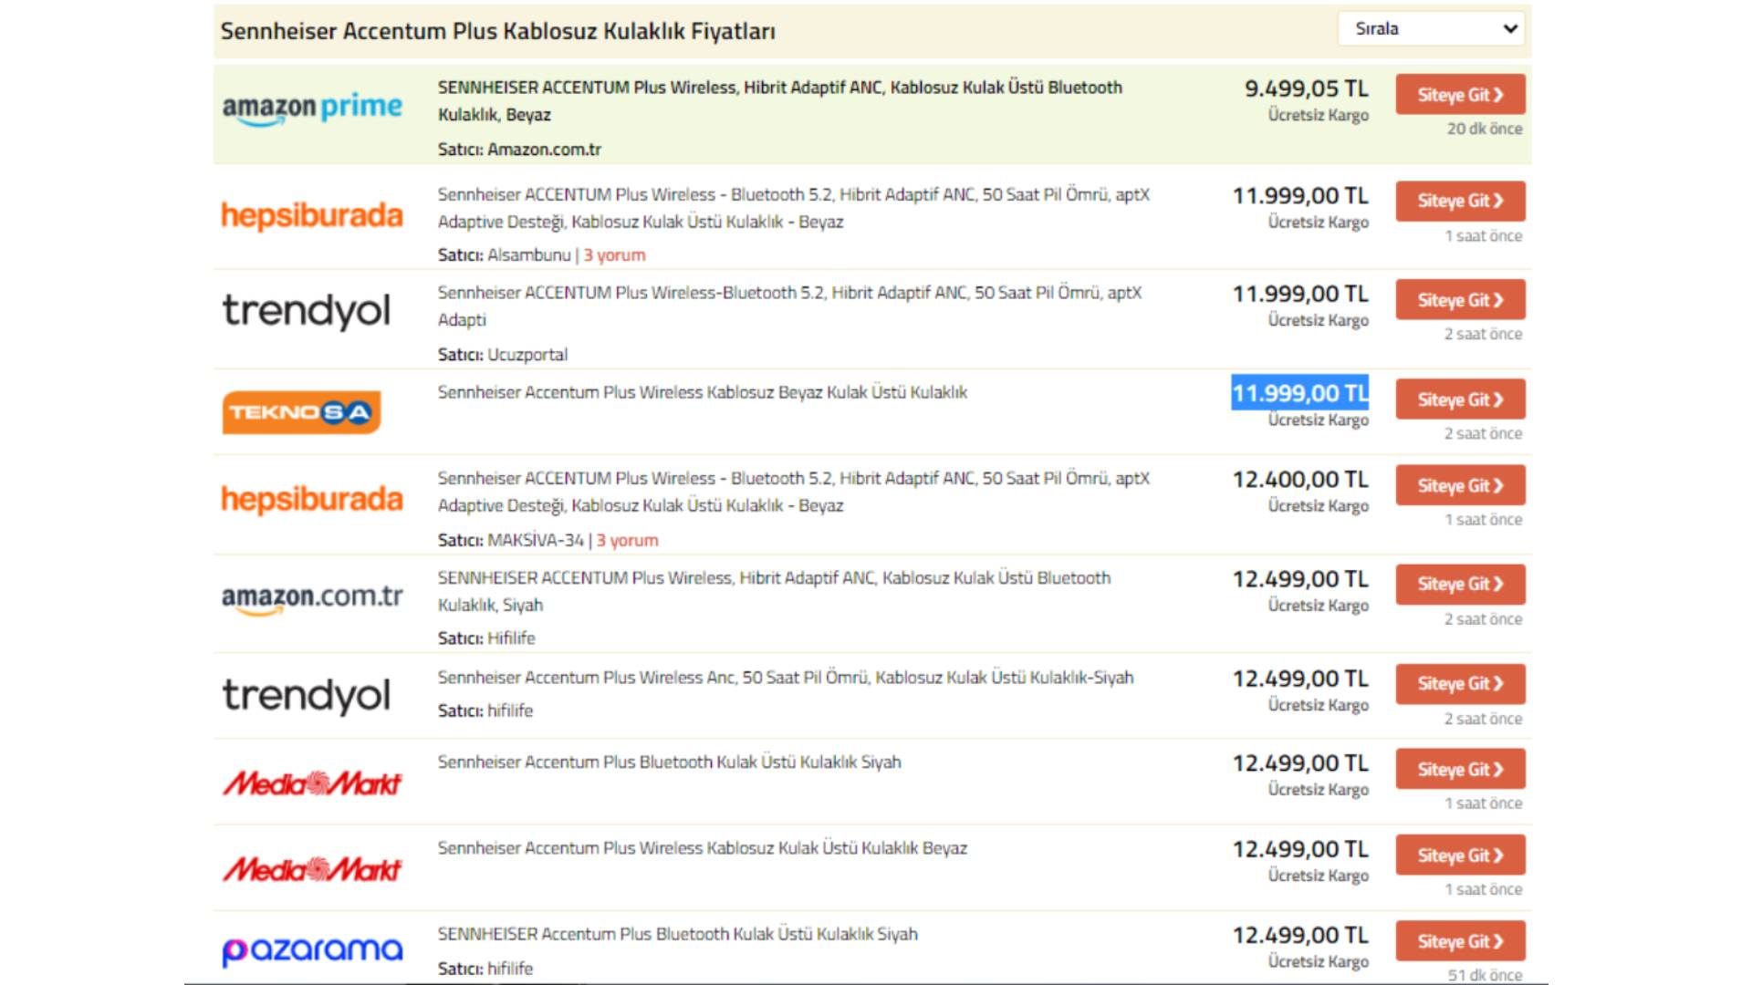
Task: Click the first hepsiburada logo by Alsambunu
Action: (x=311, y=216)
